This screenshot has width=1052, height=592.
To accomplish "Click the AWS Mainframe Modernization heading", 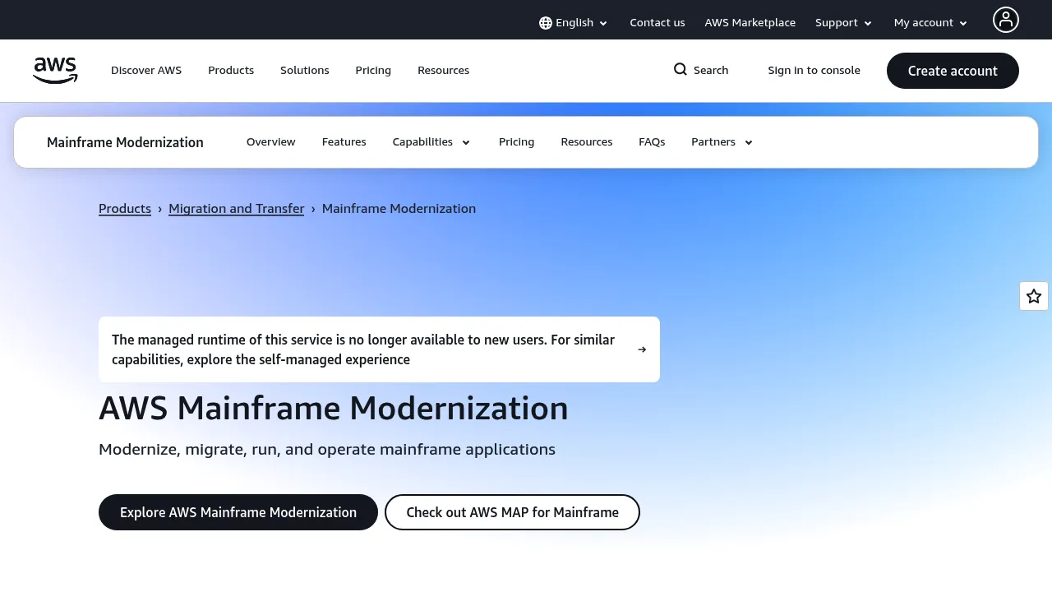I will coord(334,409).
